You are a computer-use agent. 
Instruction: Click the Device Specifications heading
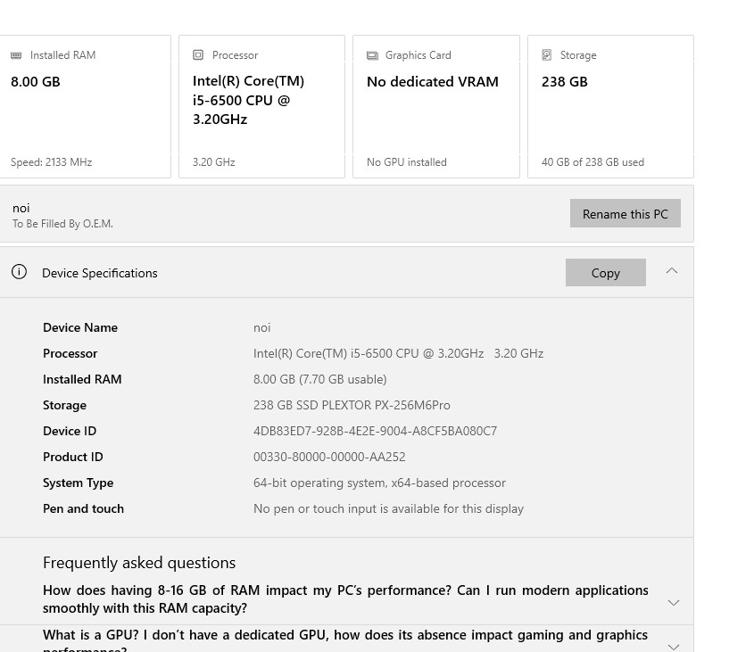(x=100, y=273)
